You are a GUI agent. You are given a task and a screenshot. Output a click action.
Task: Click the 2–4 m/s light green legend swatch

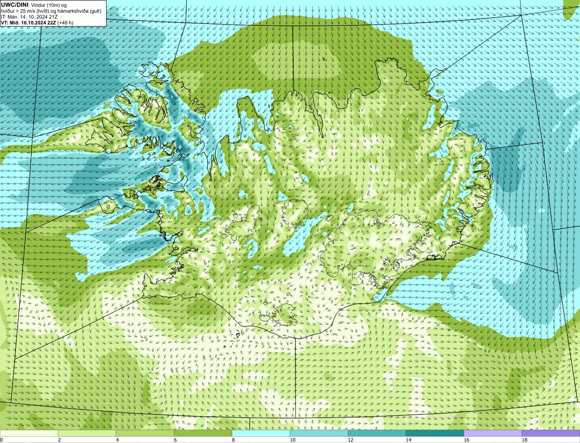(x=87, y=433)
